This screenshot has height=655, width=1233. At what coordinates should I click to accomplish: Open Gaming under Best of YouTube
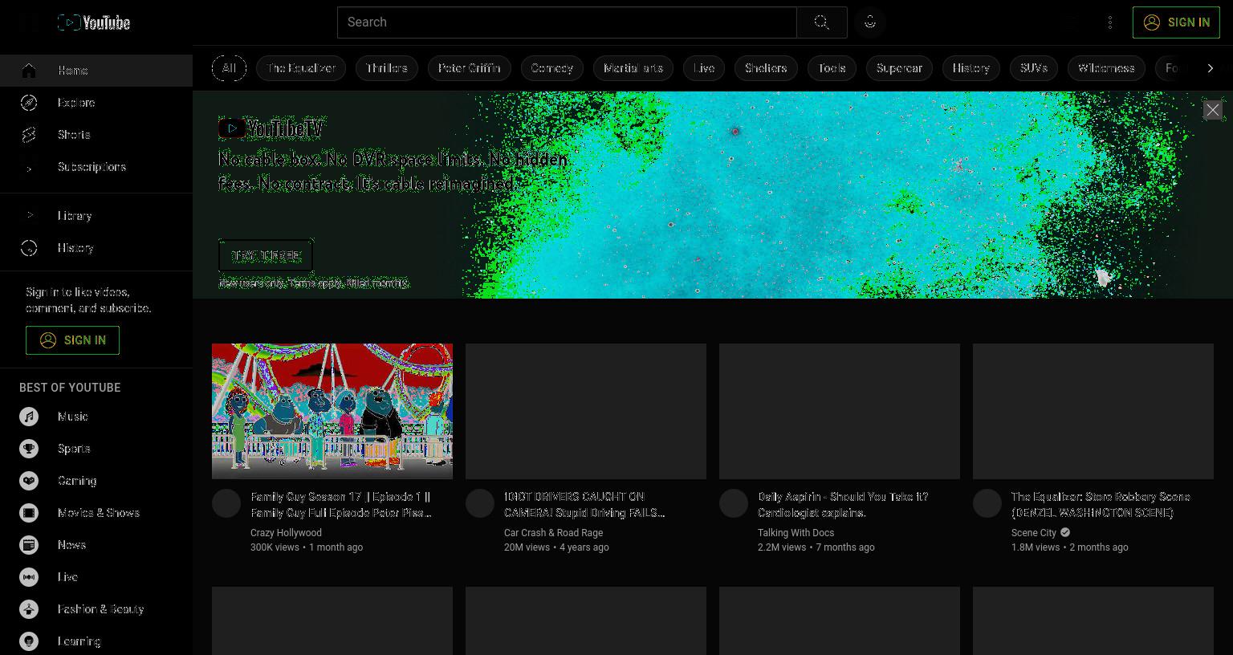tap(96, 481)
